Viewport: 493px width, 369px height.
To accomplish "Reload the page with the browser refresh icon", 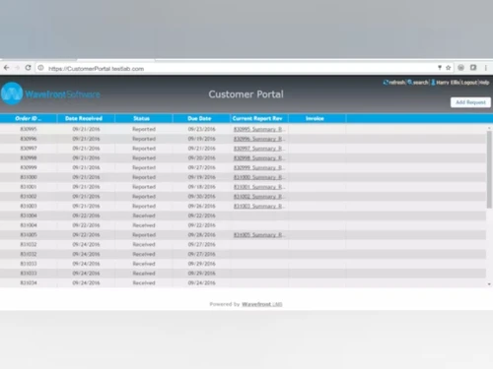I will (x=28, y=68).
